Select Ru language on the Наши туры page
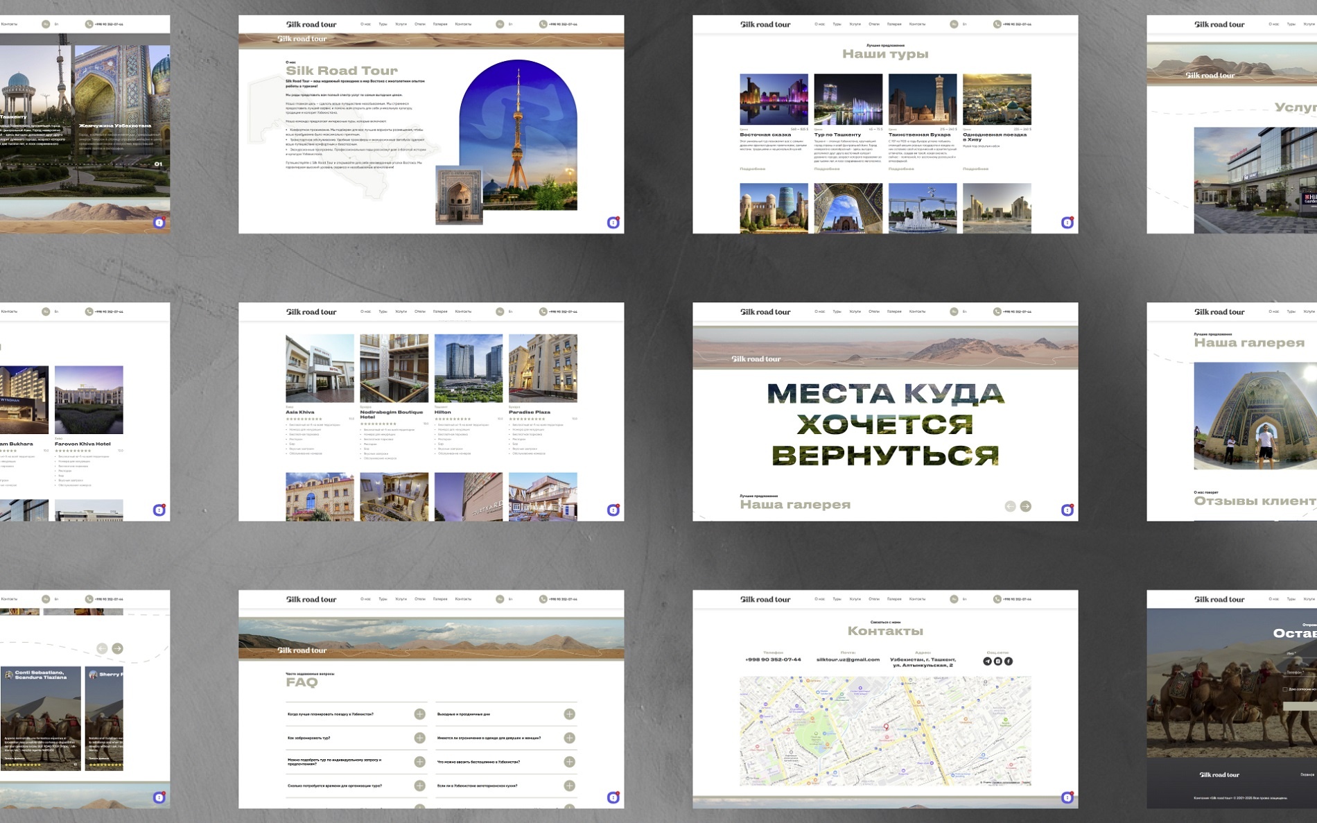Image resolution: width=1317 pixels, height=823 pixels. [x=954, y=24]
